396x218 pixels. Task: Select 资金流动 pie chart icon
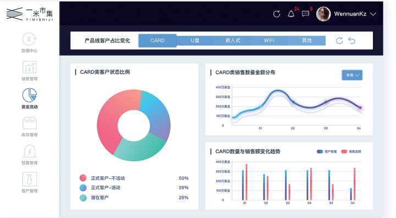click(x=30, y=95)
